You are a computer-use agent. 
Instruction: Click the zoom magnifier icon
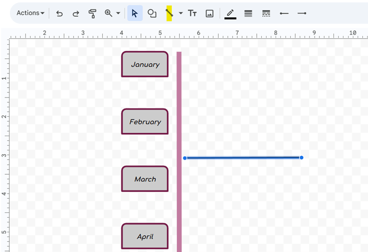point(109,13)
